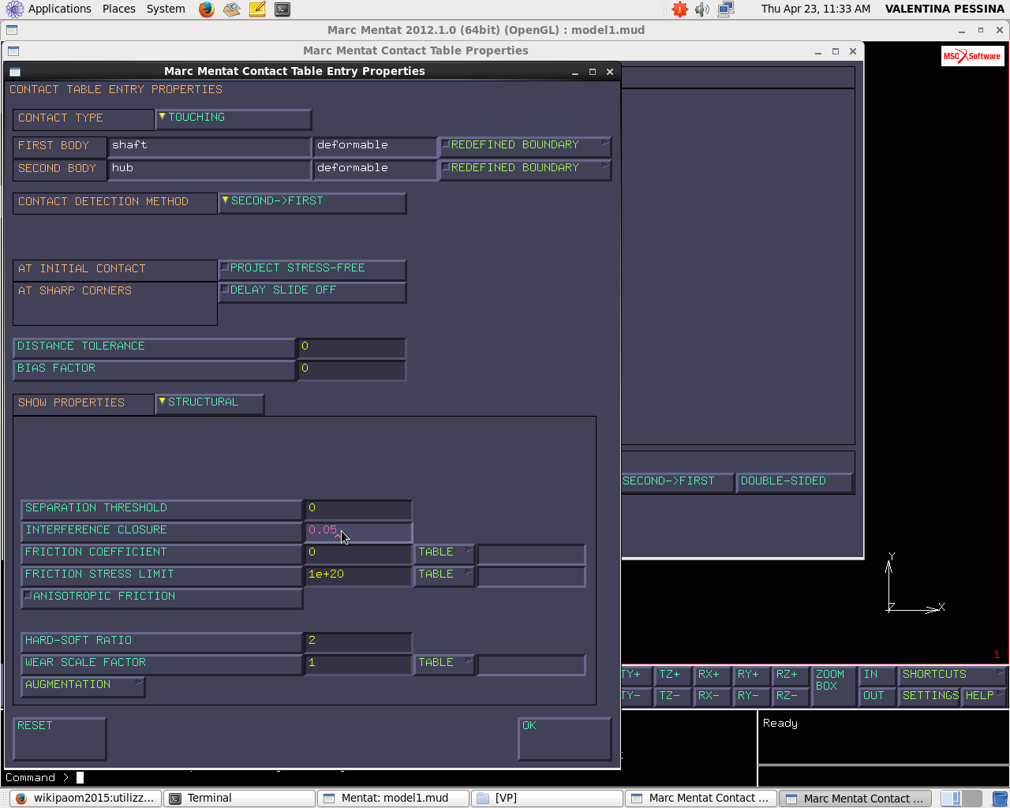Enable ANISOTROPIC FRICTION checkbox
The width and height of the screenshot is (1010, 808).
(x=162, y=597)
